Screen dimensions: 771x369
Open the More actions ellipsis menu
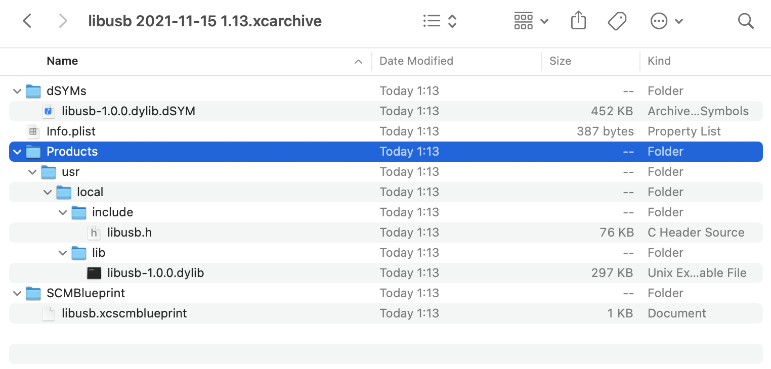point(667,21)
